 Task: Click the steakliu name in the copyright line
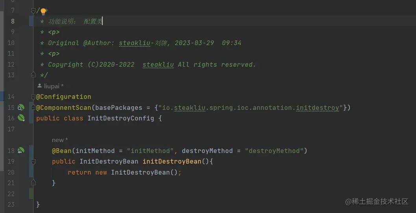(158, 64)
